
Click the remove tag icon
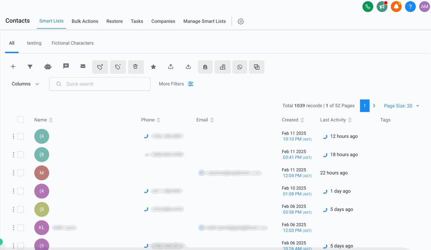coord(118,67)
